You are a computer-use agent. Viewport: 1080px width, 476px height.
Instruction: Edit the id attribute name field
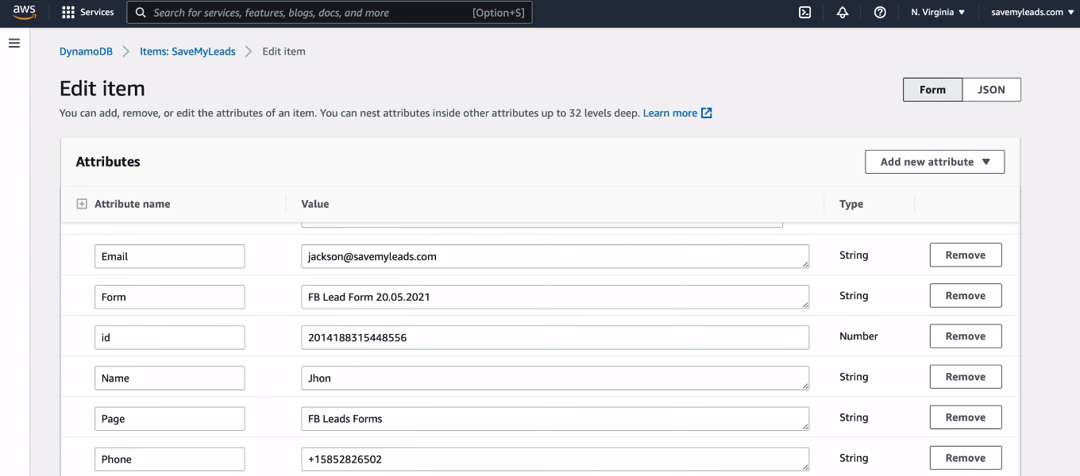(170, 337)
